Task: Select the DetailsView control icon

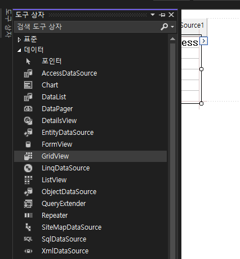Action: click(28, 121)
